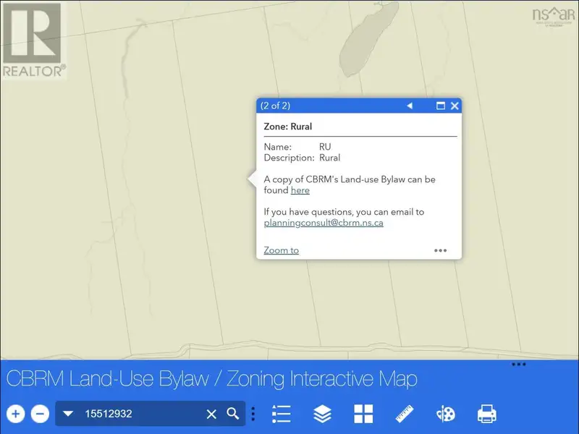Open the vertical dots menu beside search

[x=253, y=414]
